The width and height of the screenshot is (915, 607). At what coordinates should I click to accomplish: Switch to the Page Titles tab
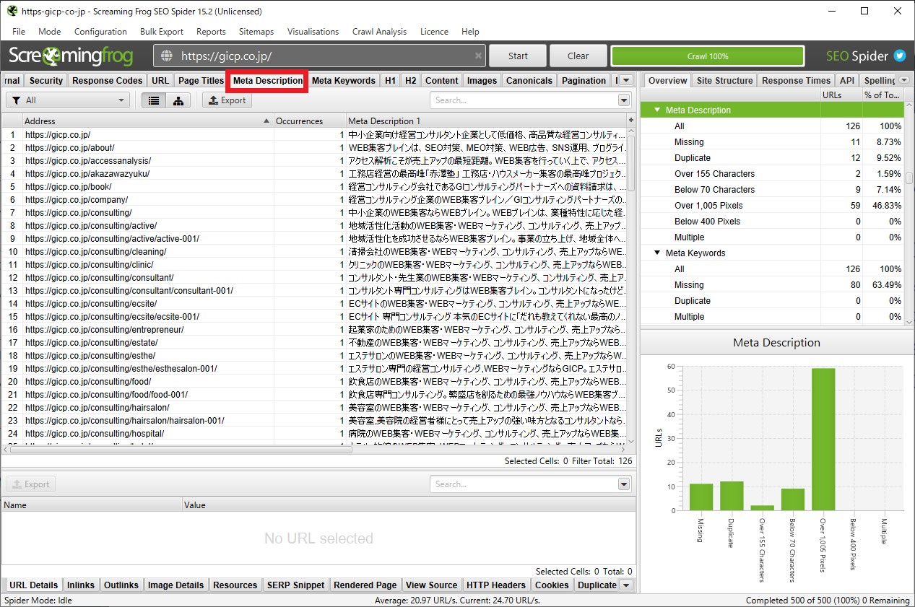pyautogui.click(x=201, y=80)
